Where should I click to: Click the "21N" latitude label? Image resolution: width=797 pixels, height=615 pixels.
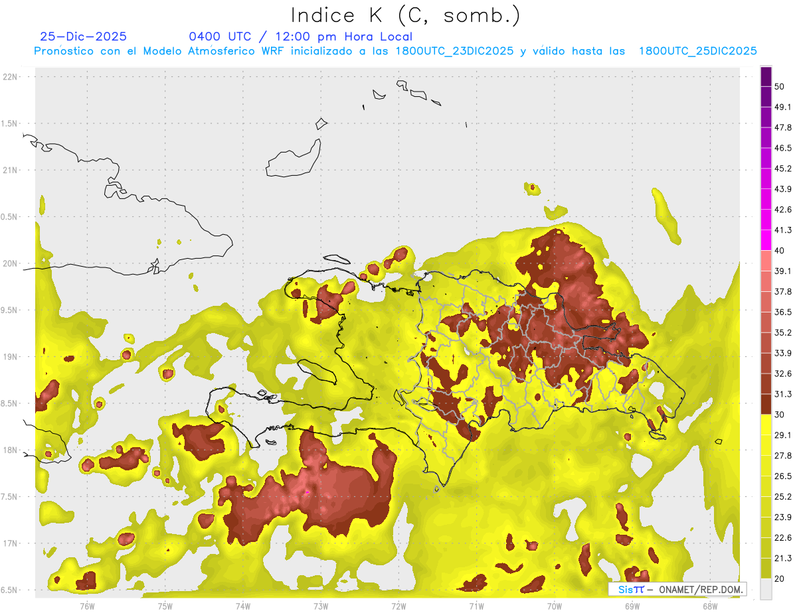click(x=10, y=170)
